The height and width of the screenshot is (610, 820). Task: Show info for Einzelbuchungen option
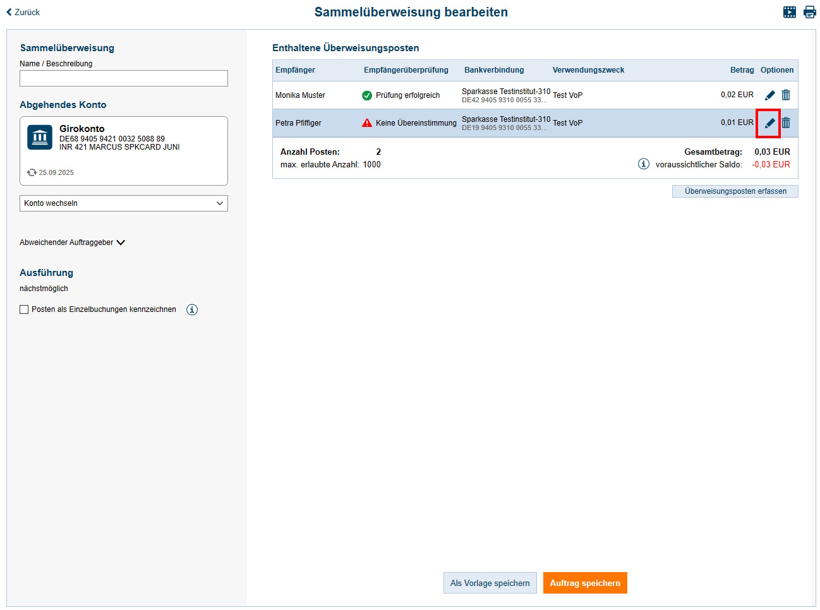click(x=192, y=309)
